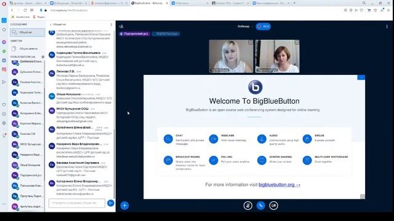The height and width of the screenshot is (221, 394).
Task: Click the blue plus actions button
Action: click(124, 206)
